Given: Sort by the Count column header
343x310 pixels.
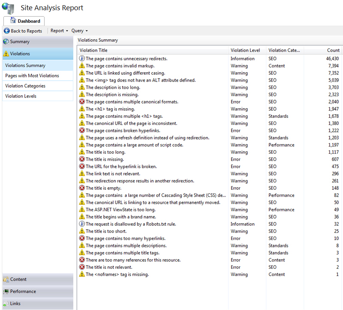Looking at the screenshot, I should click(x=333, y=50).
